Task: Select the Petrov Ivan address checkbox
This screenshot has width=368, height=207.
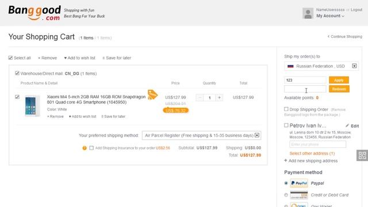Action: click(286, 125)
